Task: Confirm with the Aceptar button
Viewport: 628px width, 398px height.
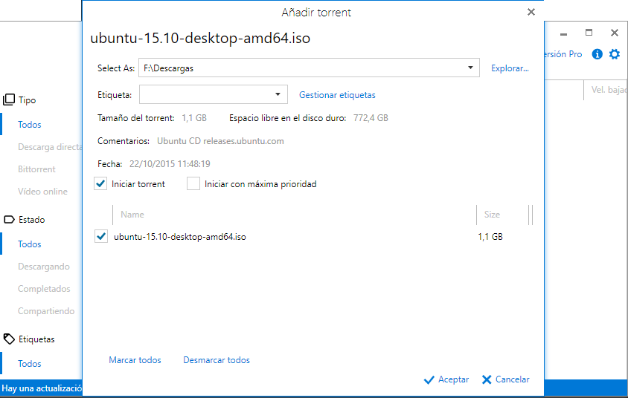Action: pyautogui.click(x=446, y=379)
